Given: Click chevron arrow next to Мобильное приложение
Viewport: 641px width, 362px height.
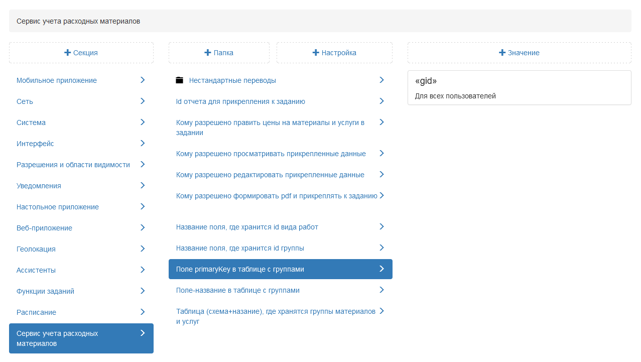Looking at the screenshot, I should (143, 80).
